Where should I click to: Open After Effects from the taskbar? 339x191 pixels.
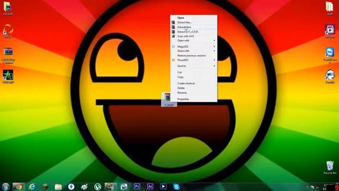pyautogui.click(x=150, y=186)
